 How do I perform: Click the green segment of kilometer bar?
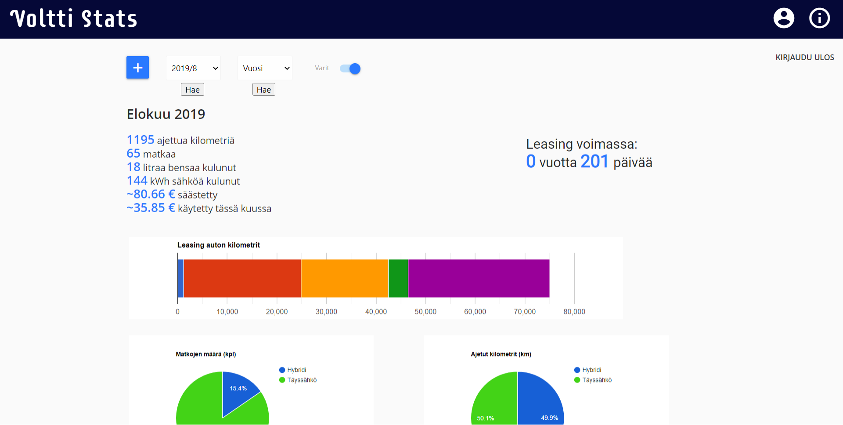[398, 278]
